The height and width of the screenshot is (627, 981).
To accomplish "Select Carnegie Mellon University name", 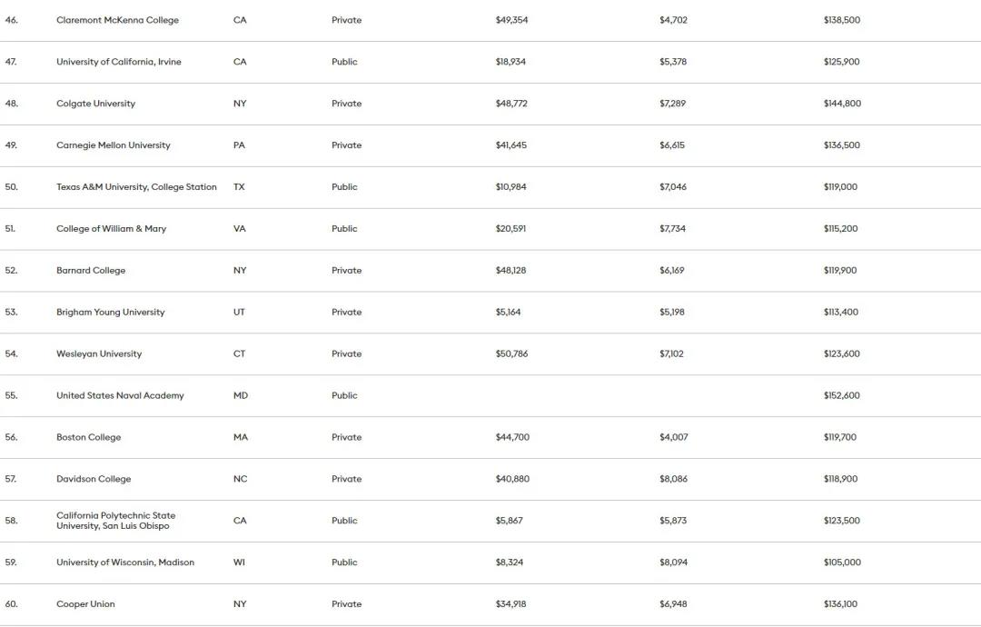I will coord(114,145).
